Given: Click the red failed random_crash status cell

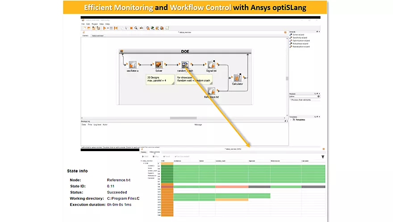Looking at the screenshot, I should click(232, 187).
